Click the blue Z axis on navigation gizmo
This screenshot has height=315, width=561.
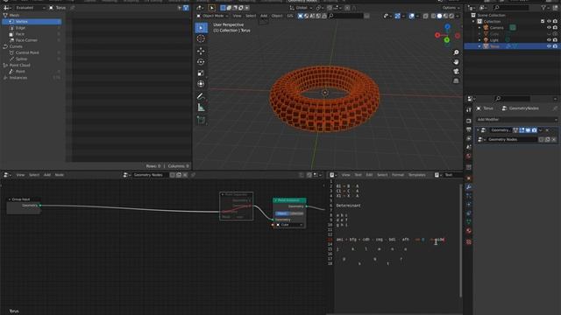[447, 27]
